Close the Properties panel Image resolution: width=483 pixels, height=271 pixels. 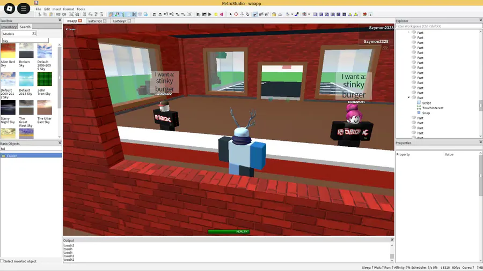click(x=480, y=142)
